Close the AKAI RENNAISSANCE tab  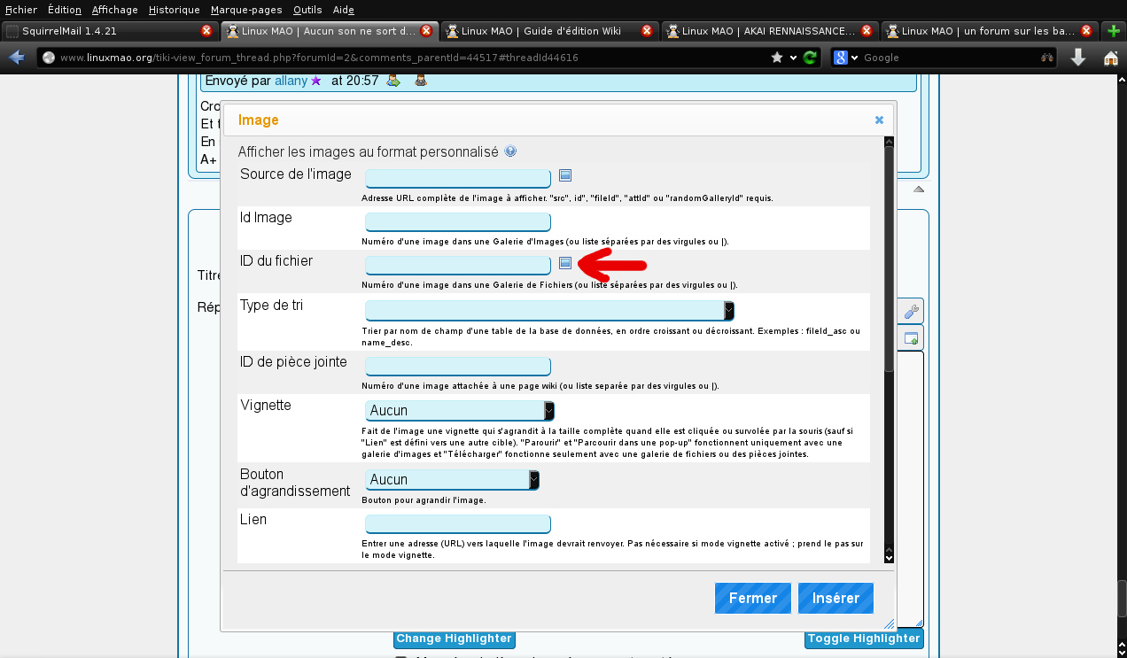click(866, 30)
